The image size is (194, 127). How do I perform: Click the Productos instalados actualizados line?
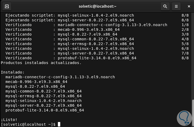[41, 63]
